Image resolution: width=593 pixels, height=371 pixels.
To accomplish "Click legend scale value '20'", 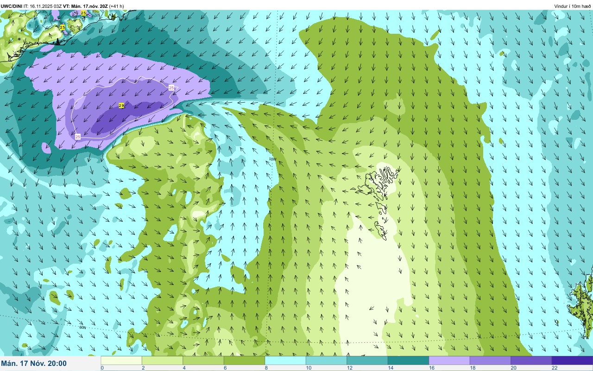I will [513, 368].
